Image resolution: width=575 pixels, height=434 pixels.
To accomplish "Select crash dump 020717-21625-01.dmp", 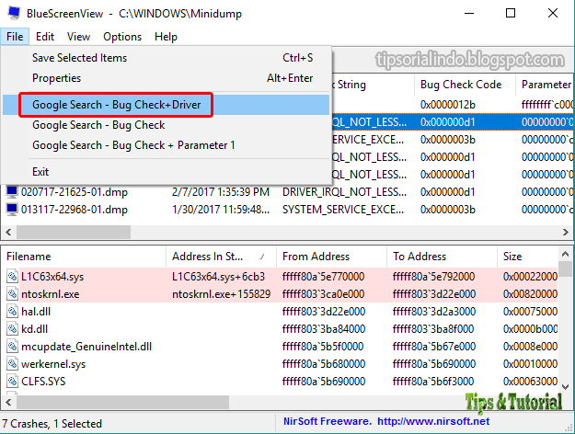I will click(287, 191).
